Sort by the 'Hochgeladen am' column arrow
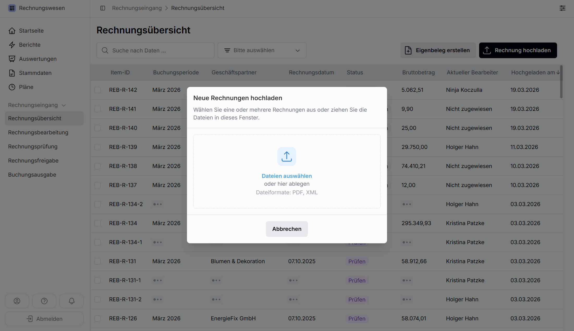The width and height of the screenshot is (574, 331). [558, 73]
